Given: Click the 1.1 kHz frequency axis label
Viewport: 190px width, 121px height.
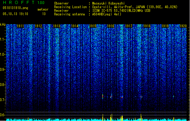Looking at the screenshot, I should click(x=3, y=39).
